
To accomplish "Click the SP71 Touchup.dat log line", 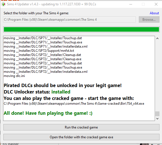I will pos(43,38).
